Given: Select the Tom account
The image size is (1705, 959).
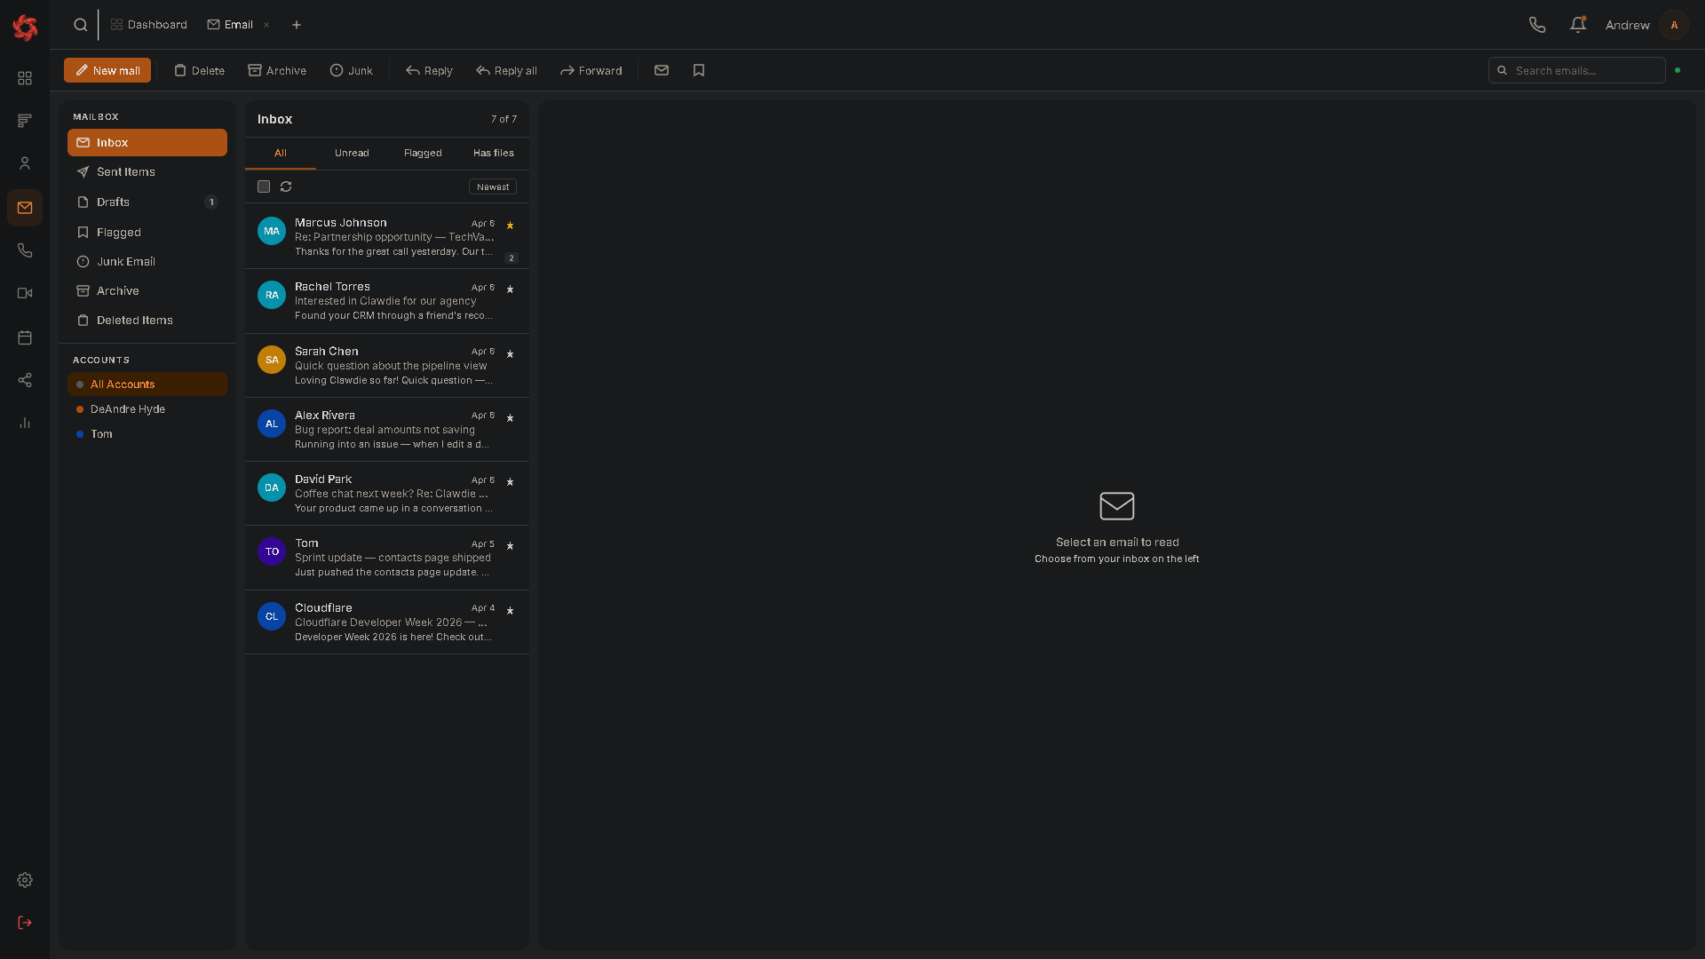Looking at the screenshot, I should (147, 434).
